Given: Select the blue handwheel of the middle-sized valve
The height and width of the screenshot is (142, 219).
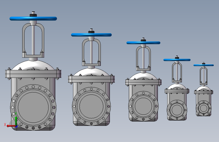Looking at the screenshot, I should tap(143, 43).
